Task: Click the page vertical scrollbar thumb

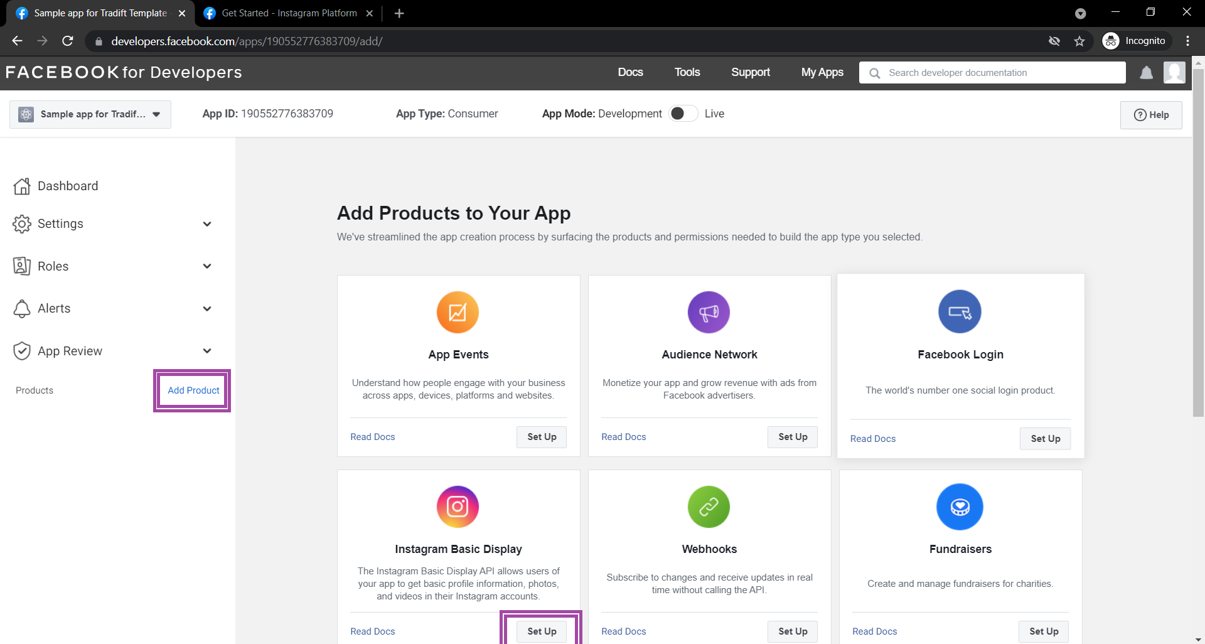Action: (1198, 242)
